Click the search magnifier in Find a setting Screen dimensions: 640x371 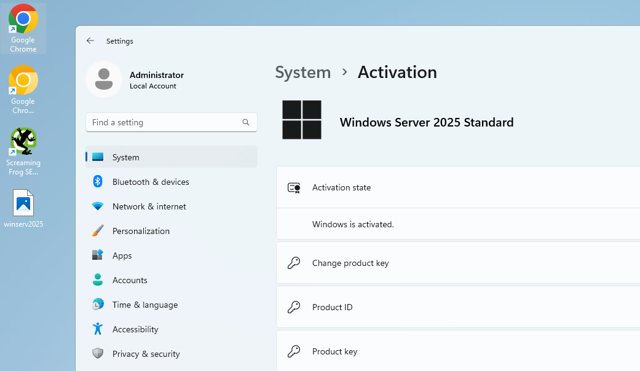[246, 122]
